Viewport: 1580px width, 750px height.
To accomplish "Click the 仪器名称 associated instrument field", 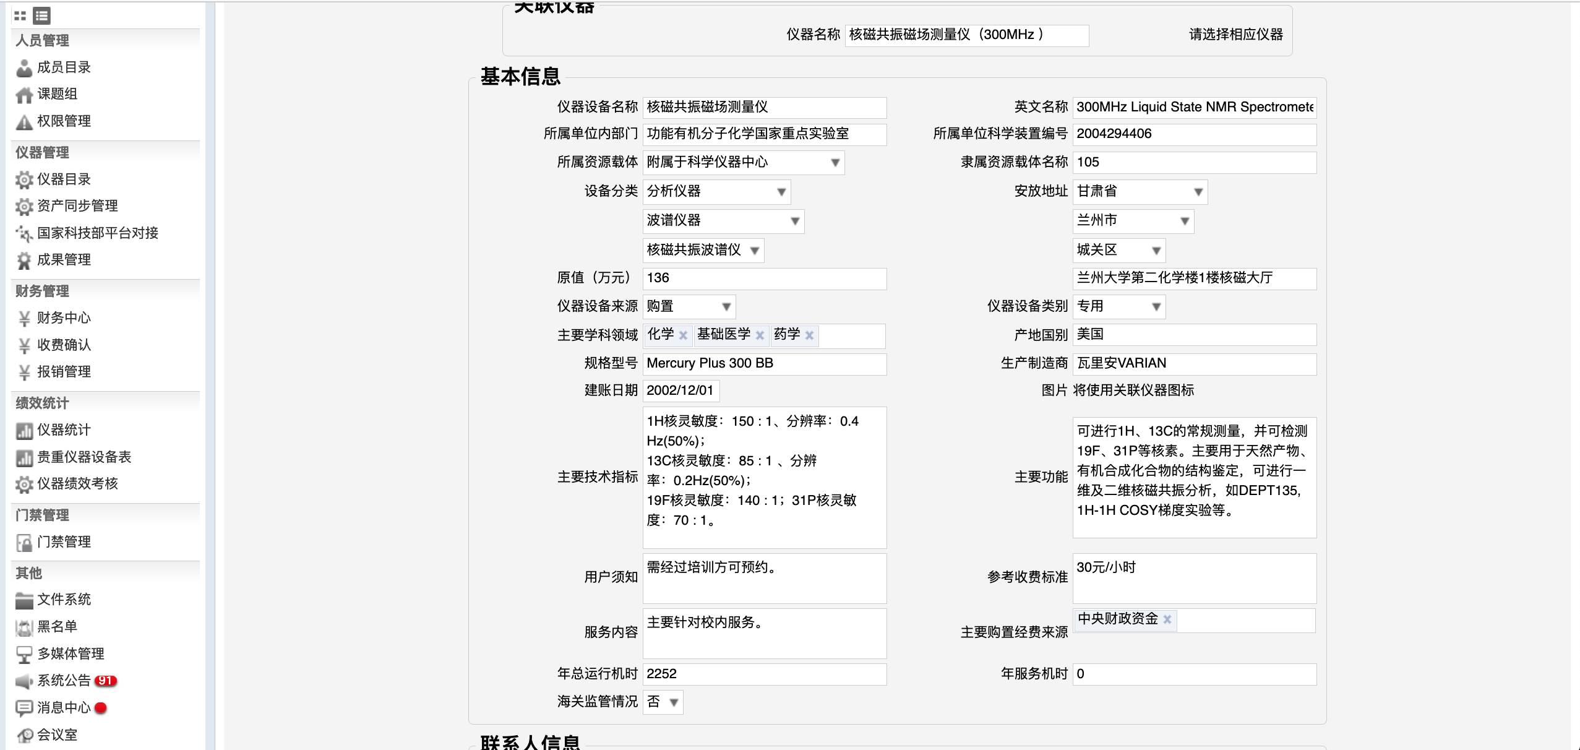I will 966,35.
